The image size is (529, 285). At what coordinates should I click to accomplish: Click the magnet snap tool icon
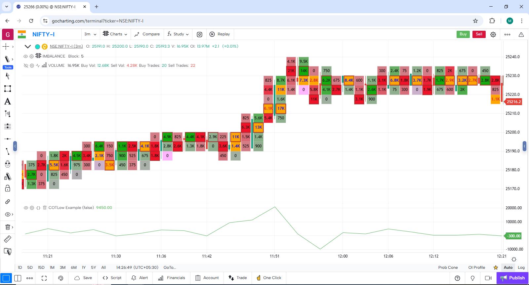(7, 164)
